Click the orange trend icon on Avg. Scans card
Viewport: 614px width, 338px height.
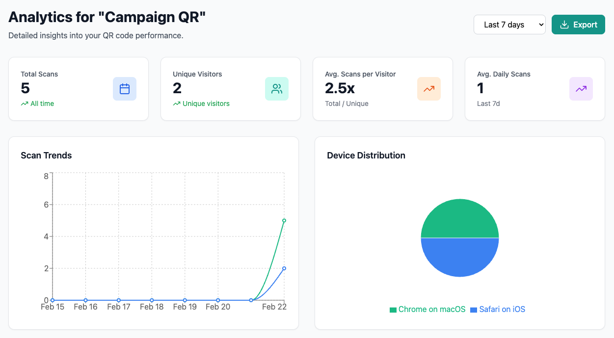coord(429,89)
